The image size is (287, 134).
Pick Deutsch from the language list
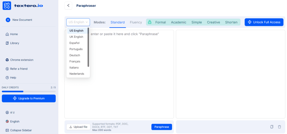click(x=77, y=55)
